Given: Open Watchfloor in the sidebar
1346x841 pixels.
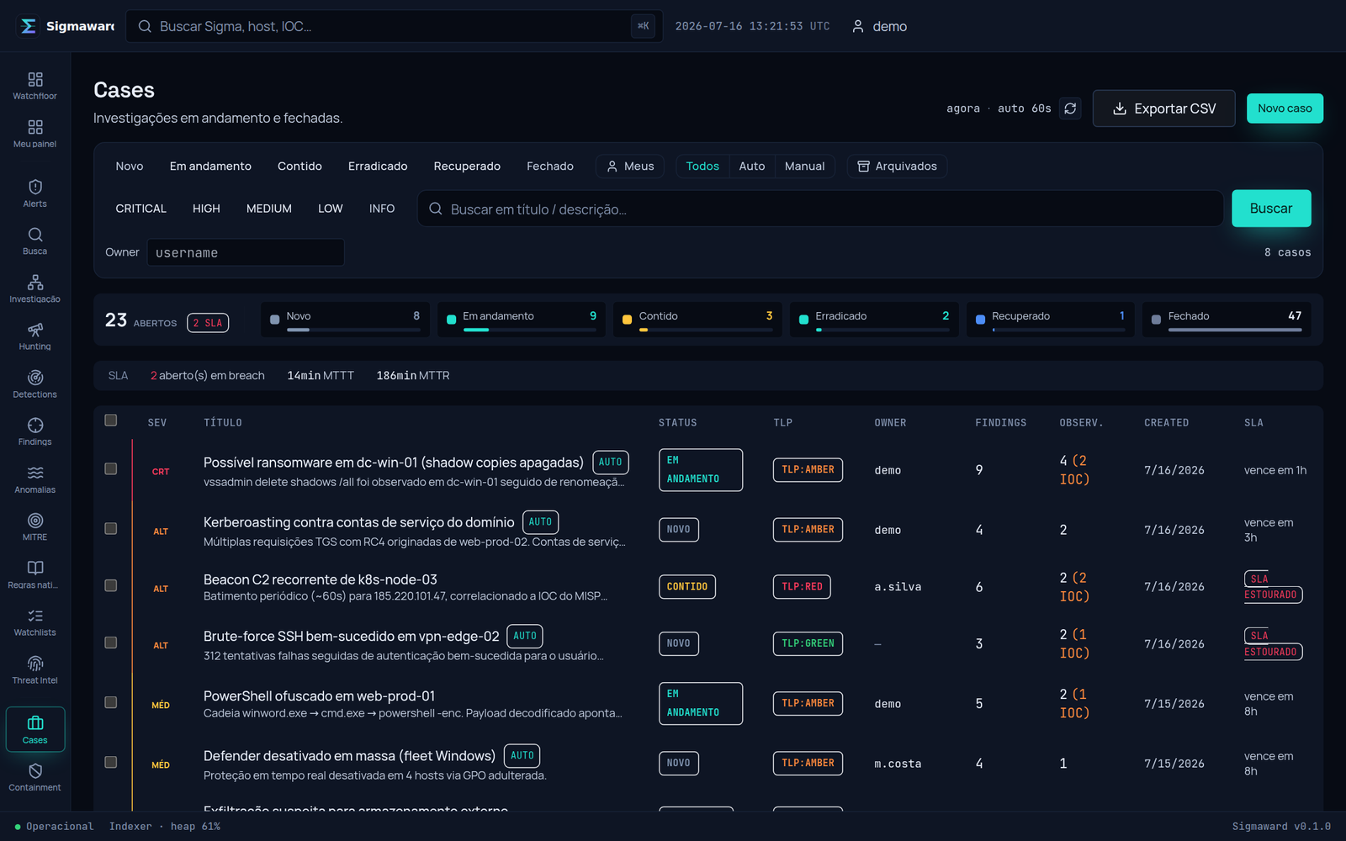Looking at the screenshot, I should [34, 86].
